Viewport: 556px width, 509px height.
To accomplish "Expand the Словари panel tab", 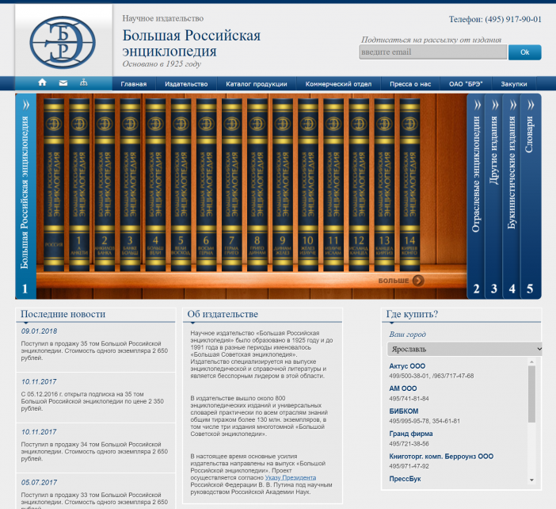I will (531, 196).
